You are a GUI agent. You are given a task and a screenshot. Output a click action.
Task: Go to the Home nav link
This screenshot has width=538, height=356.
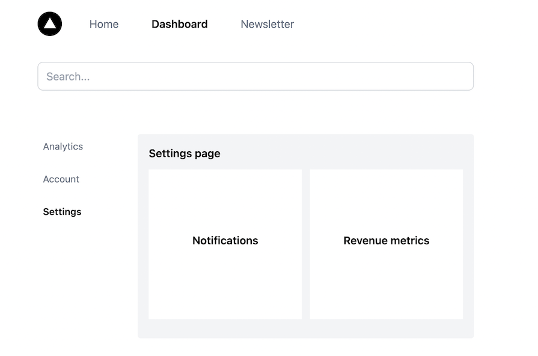(x=104, y=24)
